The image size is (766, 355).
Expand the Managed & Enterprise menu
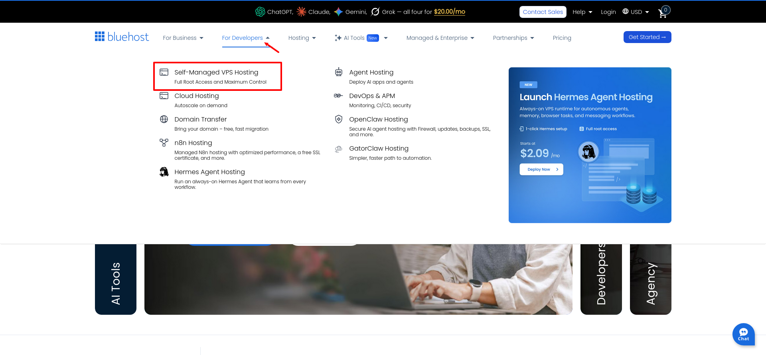tap(440, 38)
